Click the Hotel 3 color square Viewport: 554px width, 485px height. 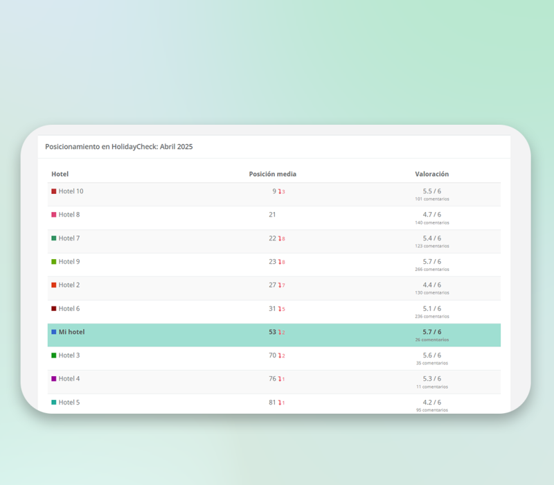(x=54, y=355)
